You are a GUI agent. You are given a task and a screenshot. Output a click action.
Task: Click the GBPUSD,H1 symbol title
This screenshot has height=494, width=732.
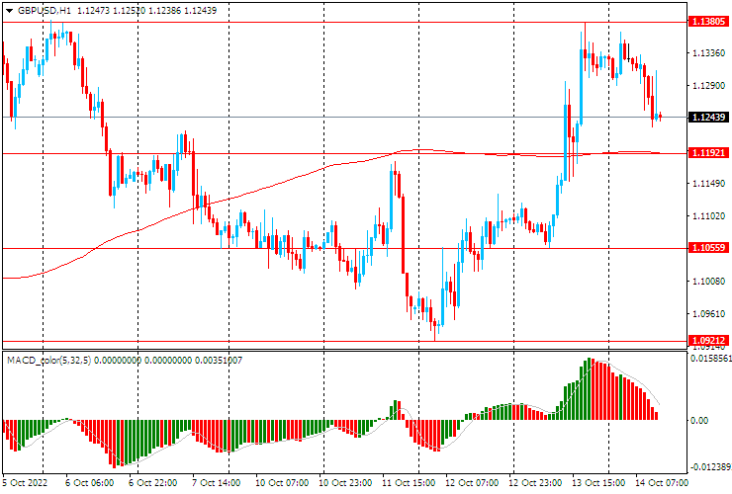coord(45,10)
